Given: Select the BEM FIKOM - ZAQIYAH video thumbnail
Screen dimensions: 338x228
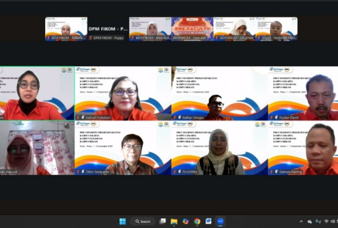Looking at the screenshot, I should coord(234,29).
